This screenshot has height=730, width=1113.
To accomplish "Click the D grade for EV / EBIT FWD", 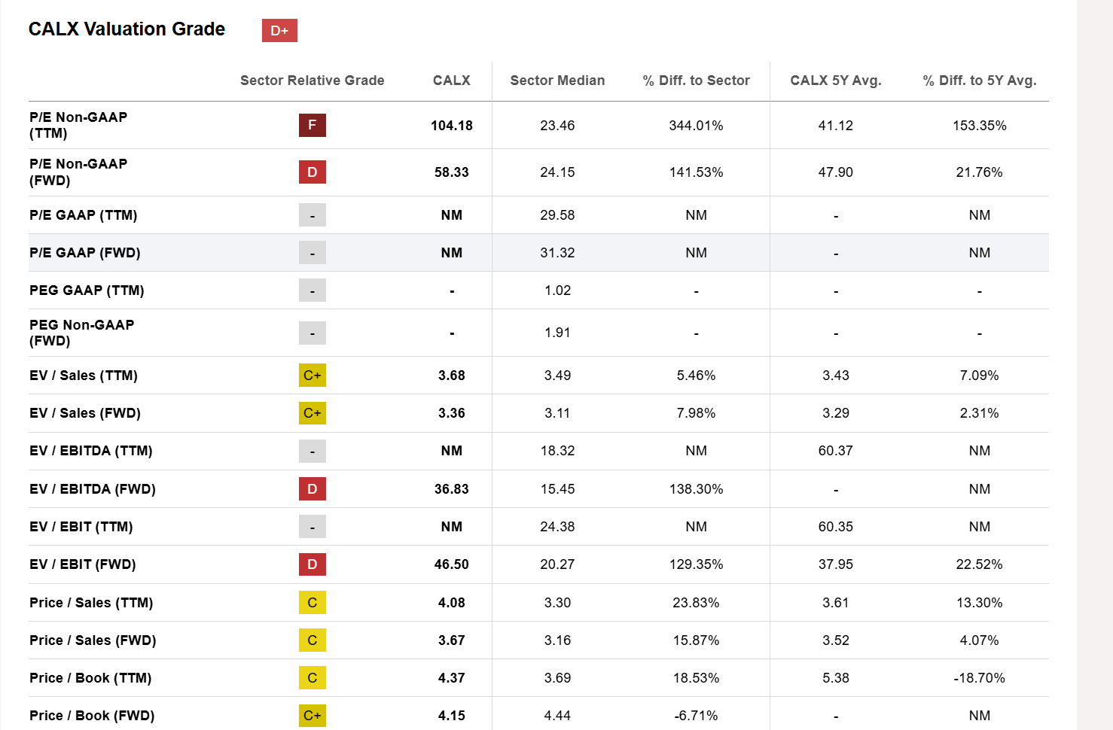I will [312, 564].
